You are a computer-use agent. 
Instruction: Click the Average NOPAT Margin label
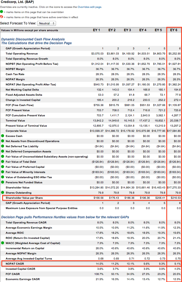pos(21,254)
